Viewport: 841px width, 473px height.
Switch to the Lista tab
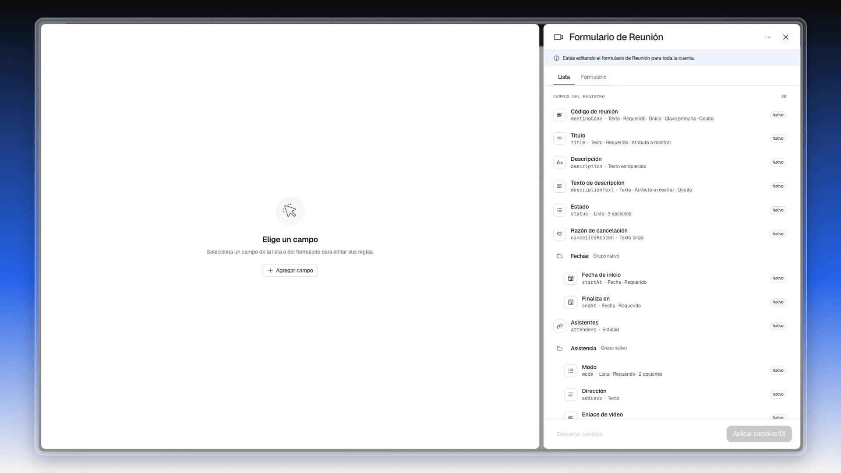pyautogui.click(x=564, y=77)
